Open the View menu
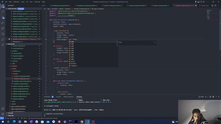Image resolution: width=221 pixels, height=124 pixels. tap(23, 2)
